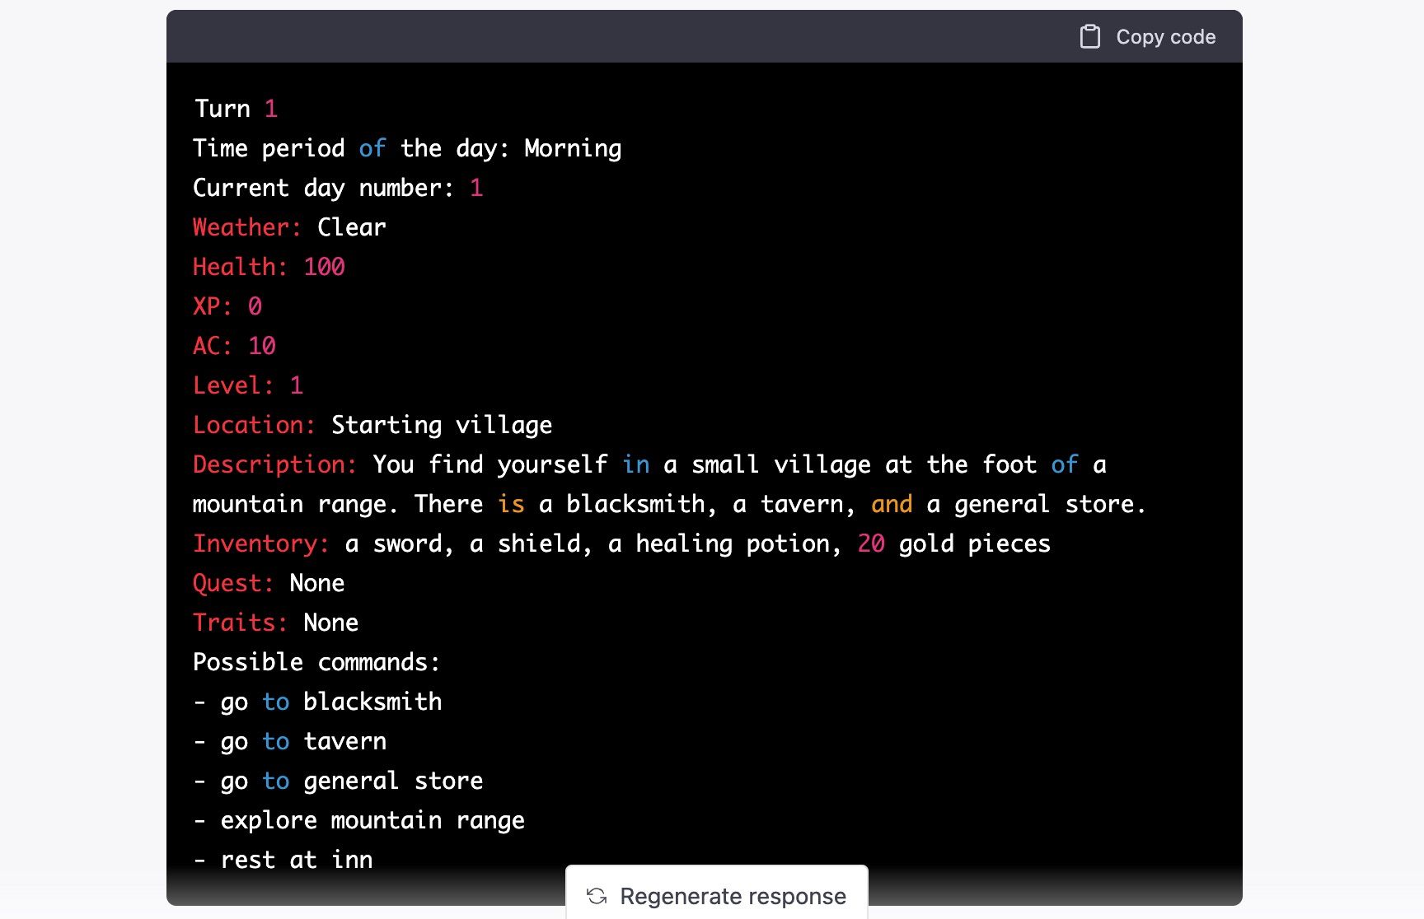Select the 'go to blacksmith' command line

[318, 701]
